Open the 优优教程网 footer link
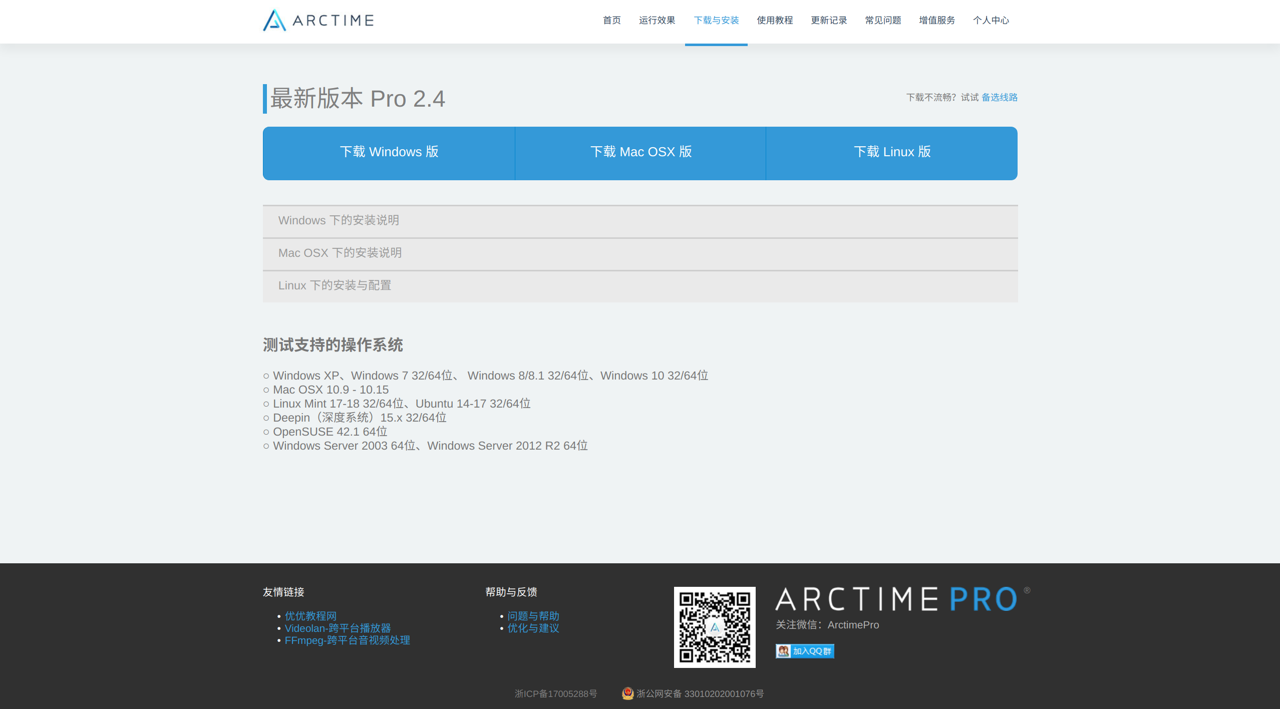Screen dimensions: 1280x709 coord(310,616)
